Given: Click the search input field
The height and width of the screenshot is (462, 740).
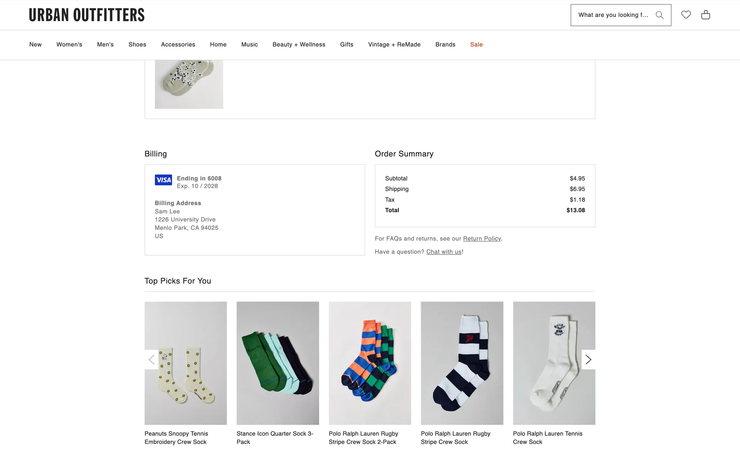Looking at the screenshot, I should pyautogui.click(x=613, y=15).
